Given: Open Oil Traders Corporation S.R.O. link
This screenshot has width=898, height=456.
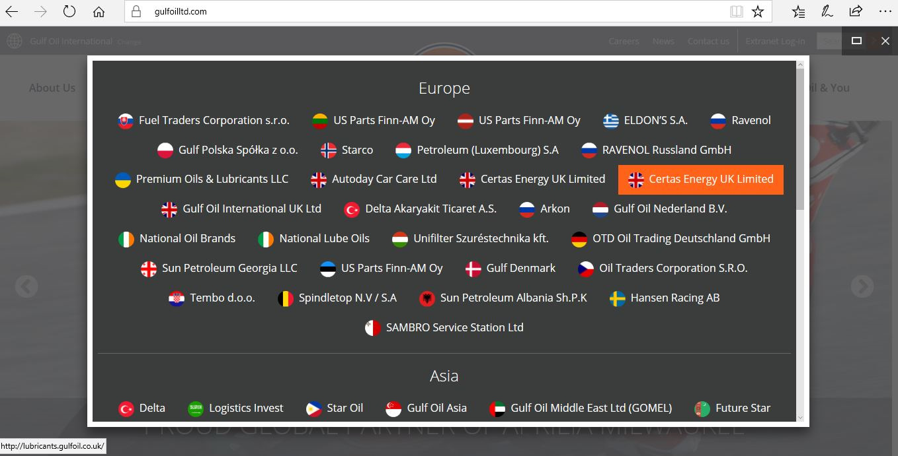Looking at the screenshot, I should tap(663, 269).
